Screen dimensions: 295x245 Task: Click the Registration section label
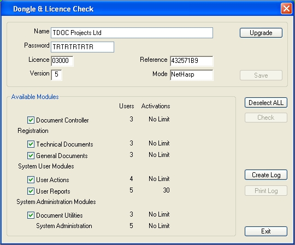[x=33, y=131]
